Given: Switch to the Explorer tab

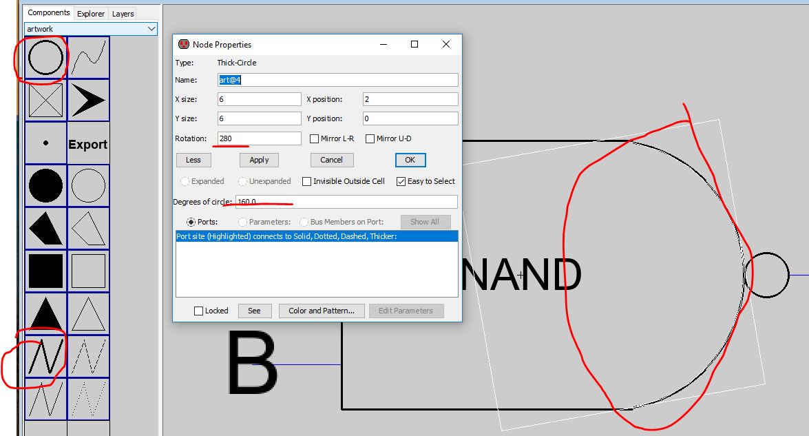Looking at the screenshot, I should pyautogui.click(x=91, y=13).
